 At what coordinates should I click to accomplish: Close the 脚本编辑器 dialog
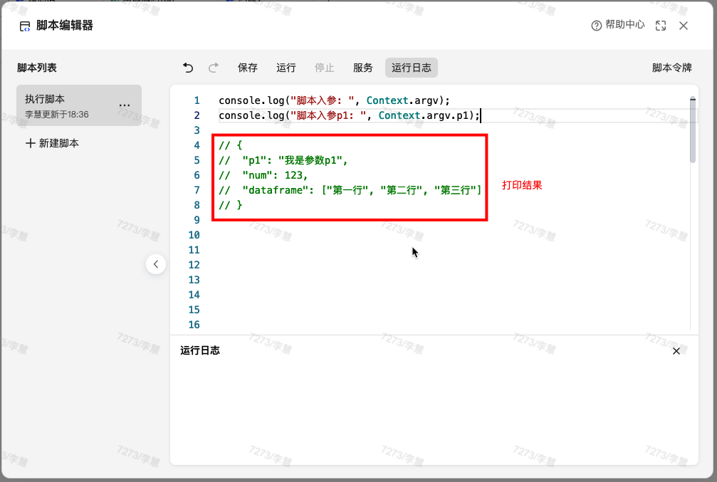tap(684, 26)
